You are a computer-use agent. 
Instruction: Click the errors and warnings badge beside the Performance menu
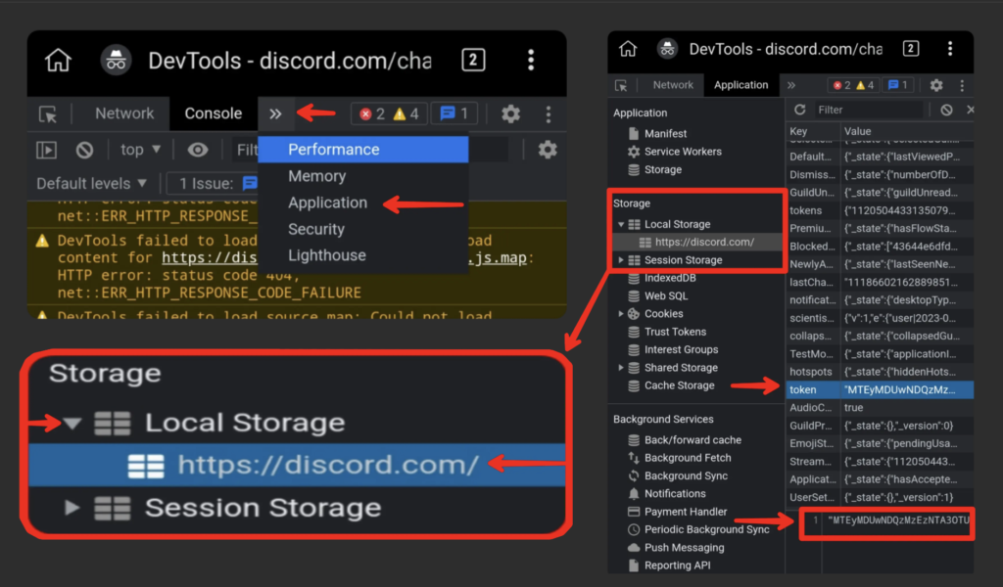point(388,113)
